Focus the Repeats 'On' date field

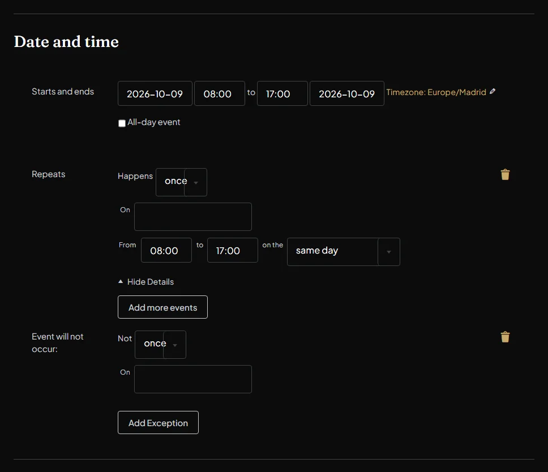pyautogui.click(x=193, y=217)
